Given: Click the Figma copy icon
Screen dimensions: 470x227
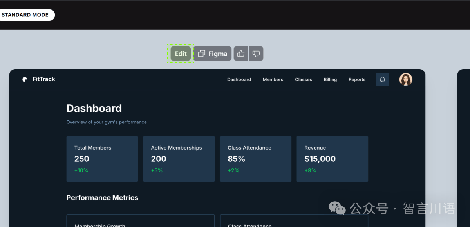Looking at the screenshot, I should (x=202, y=54).
